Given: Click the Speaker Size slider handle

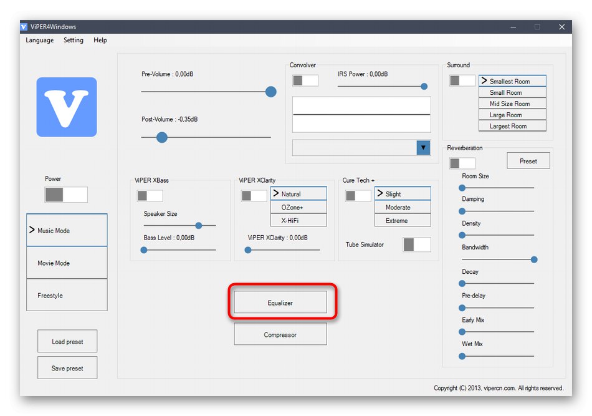Looking at the screenshot, I should point(199,226).
